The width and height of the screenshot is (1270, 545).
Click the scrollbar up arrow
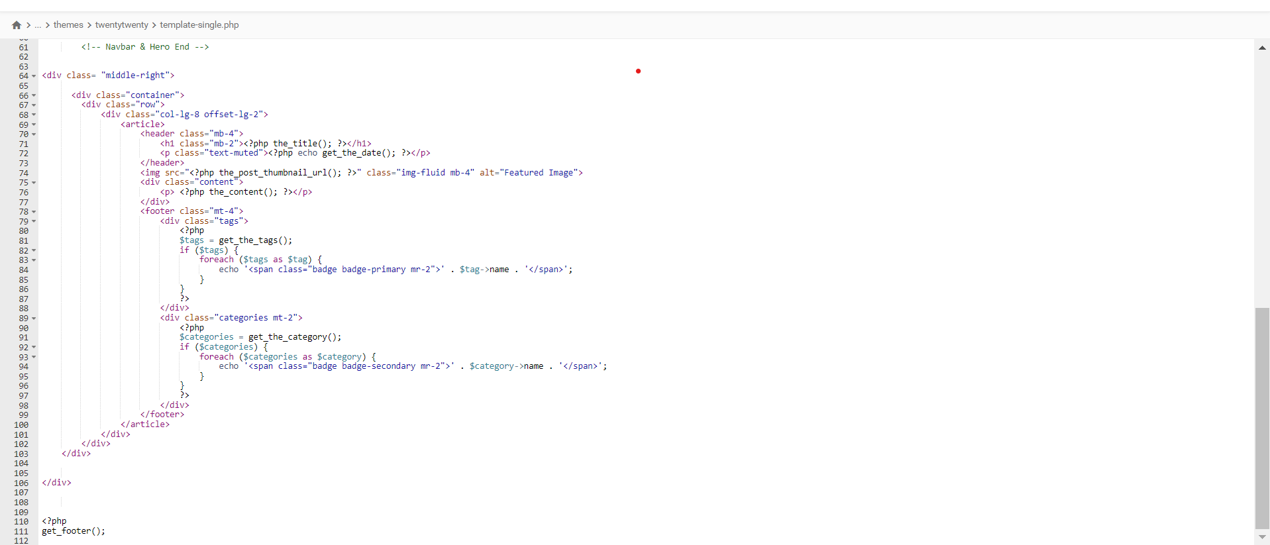1262,48
